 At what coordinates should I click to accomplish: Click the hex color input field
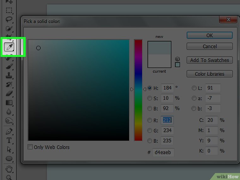point(163,153)
